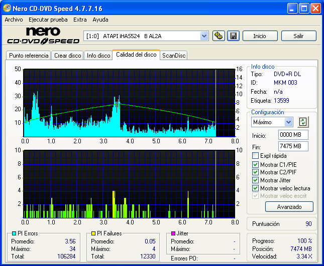Disable Mostrar veloc lectura checkbox
Screen dimensions: 324x266
point(256,188)
